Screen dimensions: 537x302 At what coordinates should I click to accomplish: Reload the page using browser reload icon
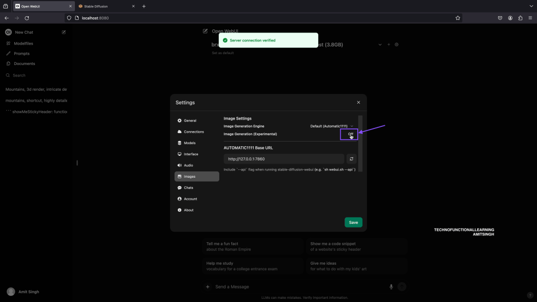(x=27, y=18)
